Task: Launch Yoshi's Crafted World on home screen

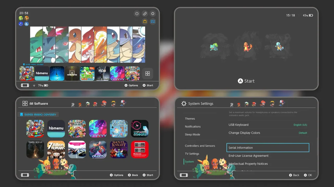Action: 87,74
